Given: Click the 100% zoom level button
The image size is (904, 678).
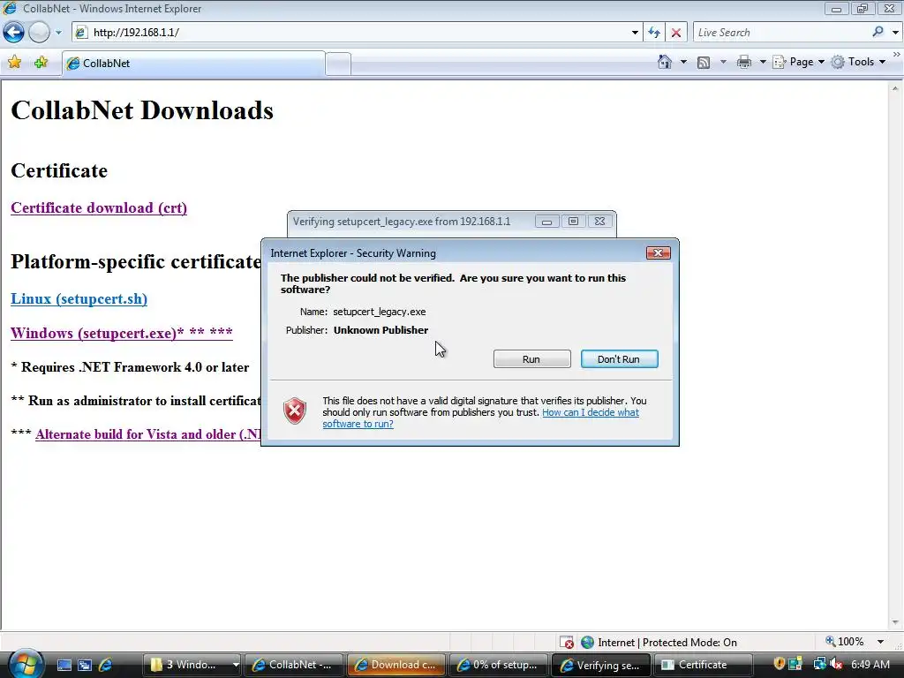Looking at the screenshot, I should pyautogui.click(x=845, y=642).
